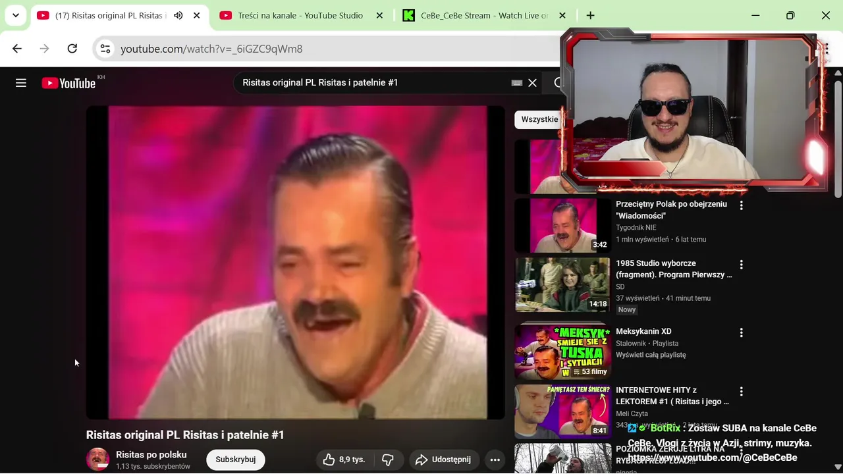Close the Treści na kanale tab

(x=379, y=15)
